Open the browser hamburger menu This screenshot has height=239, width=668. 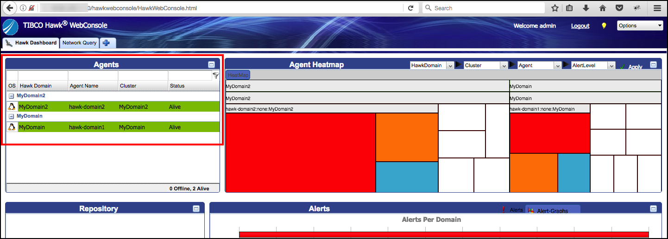(x=657, y=8)
